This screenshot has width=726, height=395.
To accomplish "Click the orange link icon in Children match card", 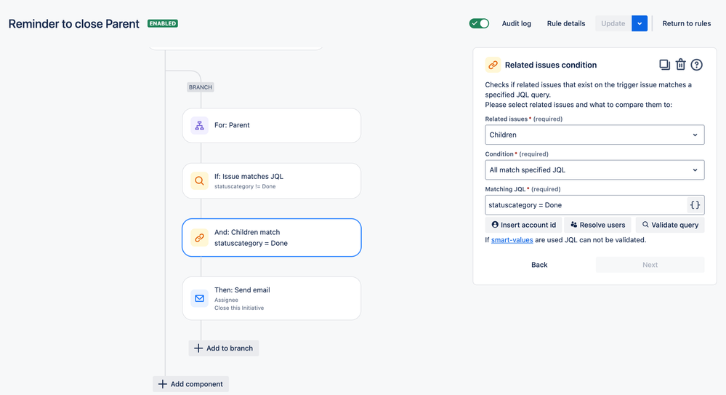I will click(200, 238).
